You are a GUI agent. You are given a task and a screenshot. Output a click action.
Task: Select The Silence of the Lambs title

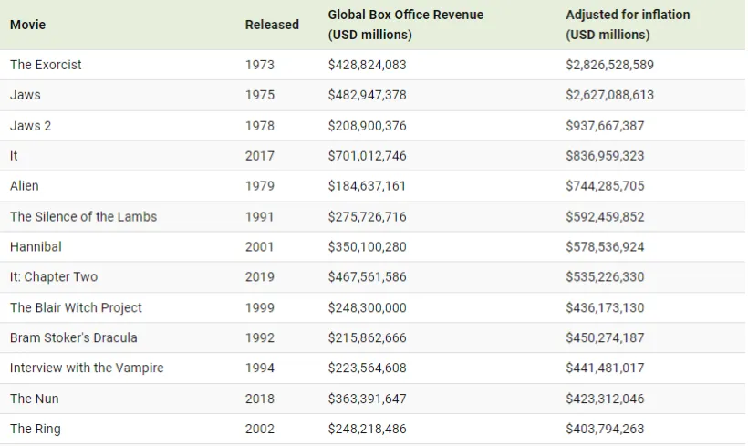pyautogui.click(x=83, y=216)
